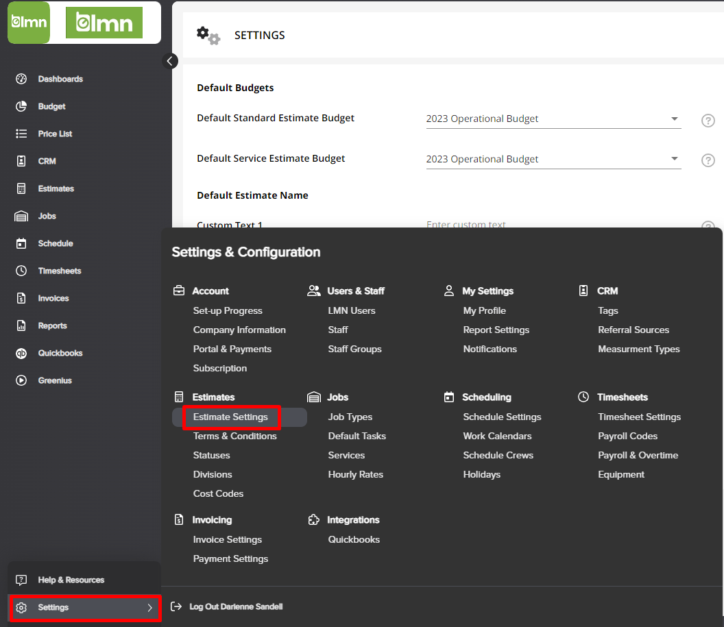This screenshot has width=724, height=627.
Task: Click the Help & Resources question icon
Action: (21, 580)
